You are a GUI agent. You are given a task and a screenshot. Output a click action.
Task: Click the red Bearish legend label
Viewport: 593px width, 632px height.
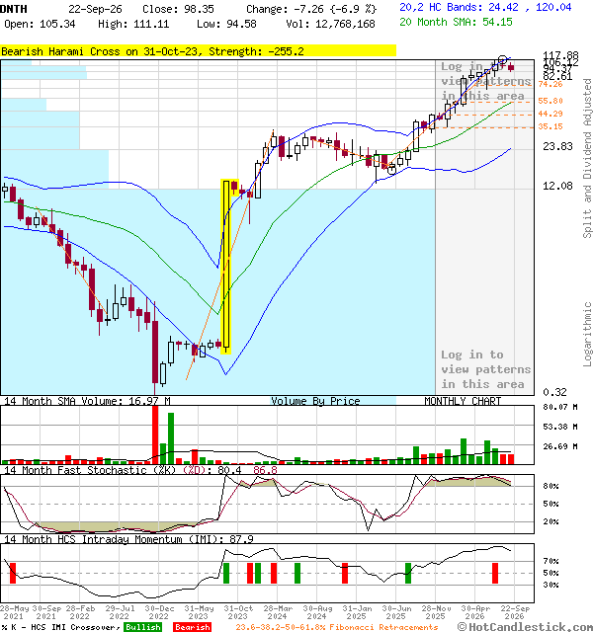point(193,627)
